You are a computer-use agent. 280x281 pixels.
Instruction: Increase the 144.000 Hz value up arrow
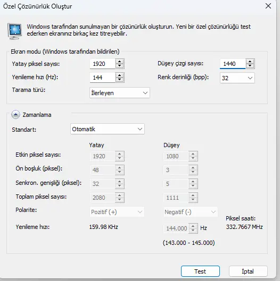pyautogui.click(x=193, y=226)
